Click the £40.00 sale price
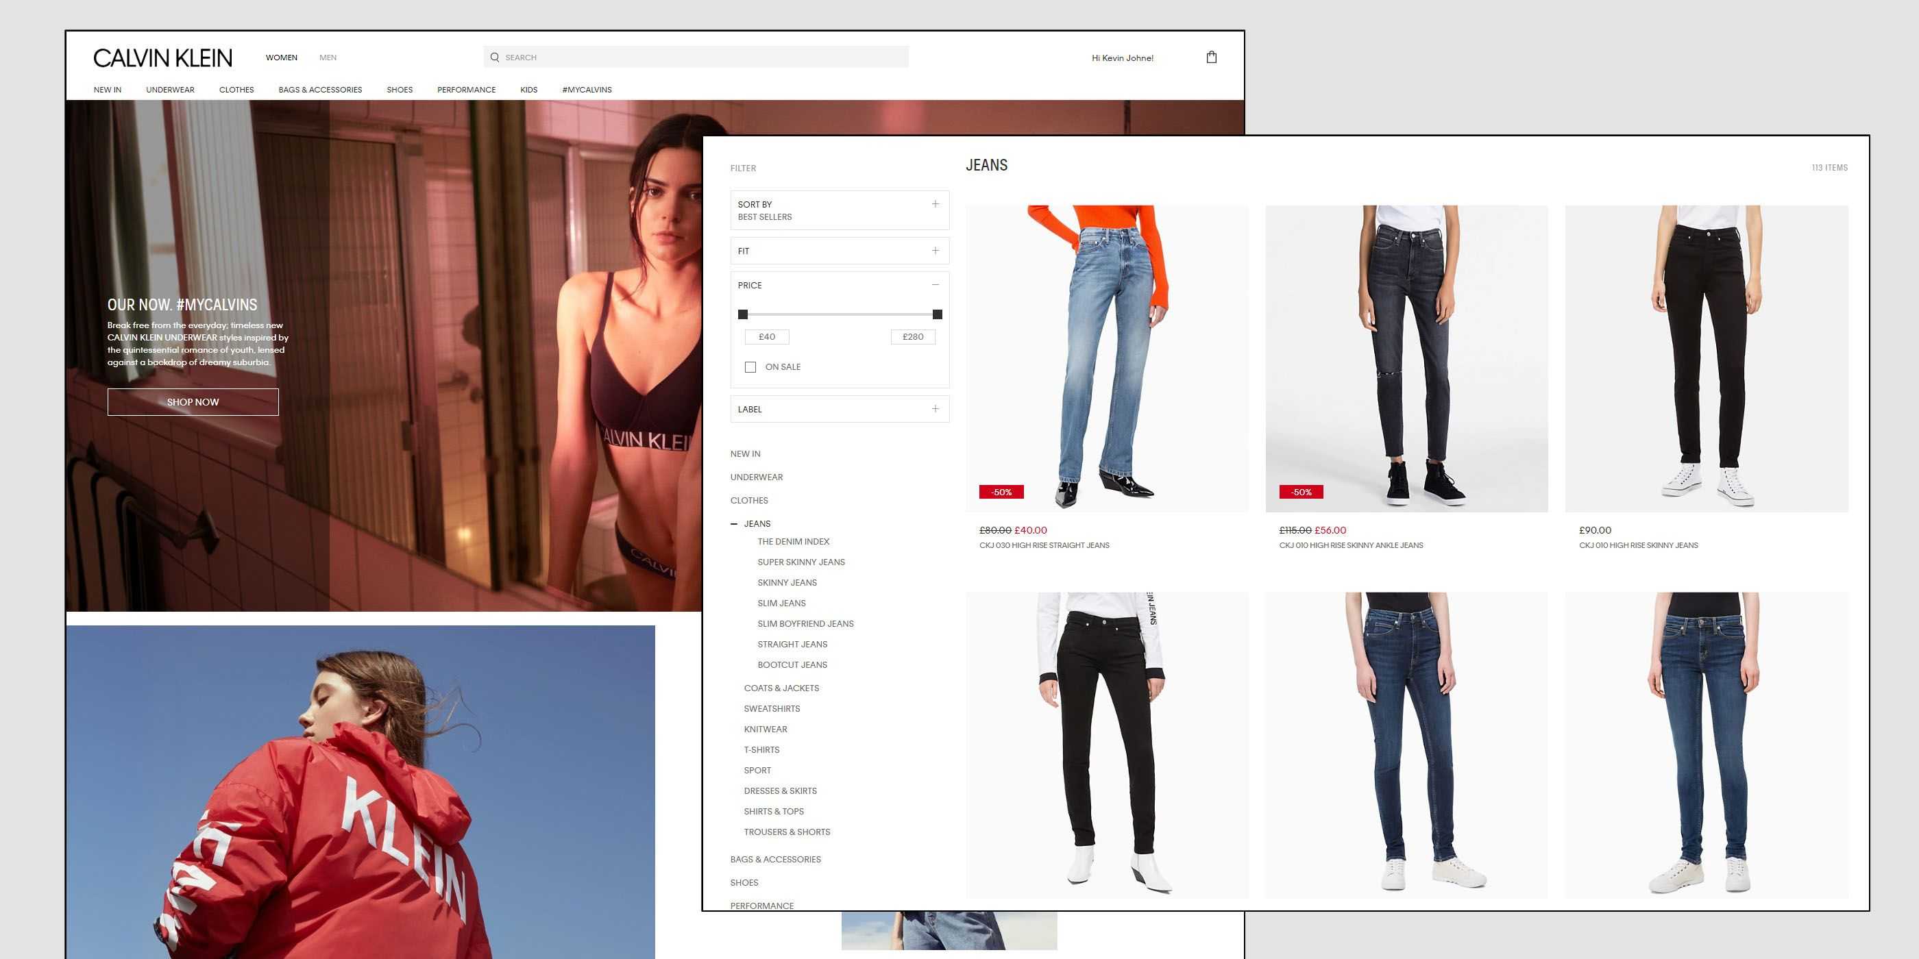 [1030, 530]
